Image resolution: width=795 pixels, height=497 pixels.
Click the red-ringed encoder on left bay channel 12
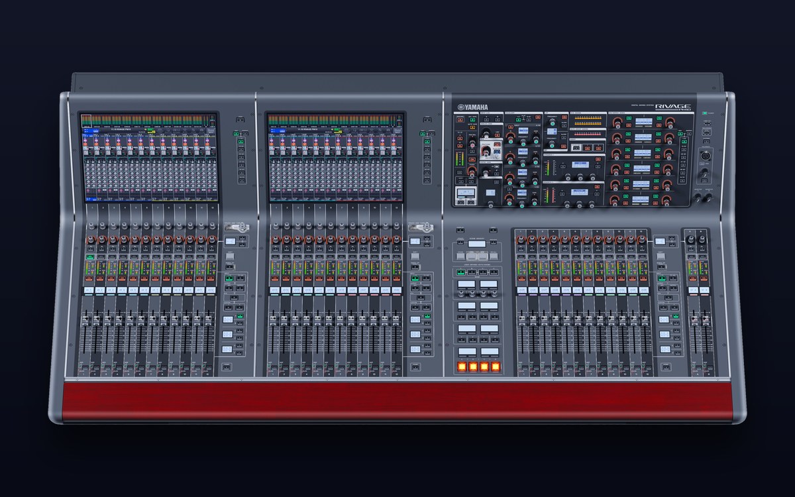click(211, 239)
